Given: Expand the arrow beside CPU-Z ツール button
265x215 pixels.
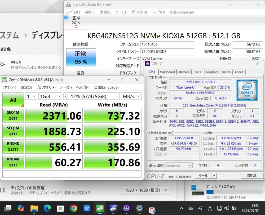Looking at the screenshot, I should pos(214,176).
